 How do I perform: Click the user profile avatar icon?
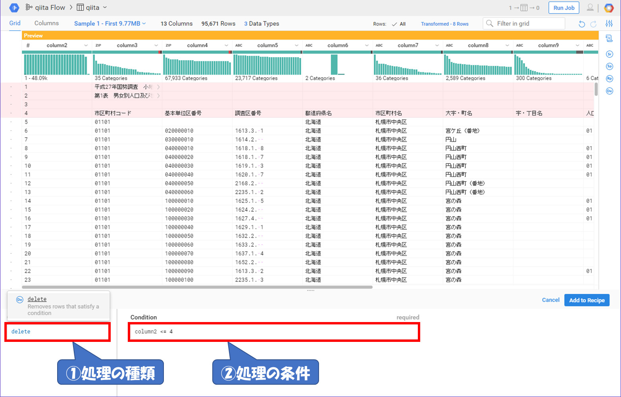pos(590,8)
